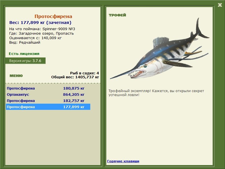Click the Spinner-9009 №3 lure line
Viewport: 225px width, 169px height.
click(x=42, y=29)
